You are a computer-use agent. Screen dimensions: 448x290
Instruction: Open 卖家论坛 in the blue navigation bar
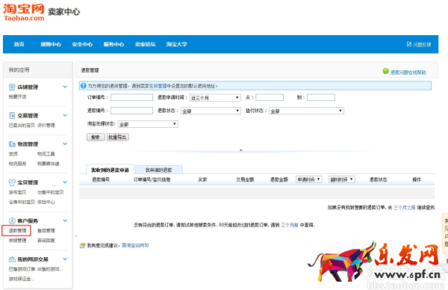point(146,44)
